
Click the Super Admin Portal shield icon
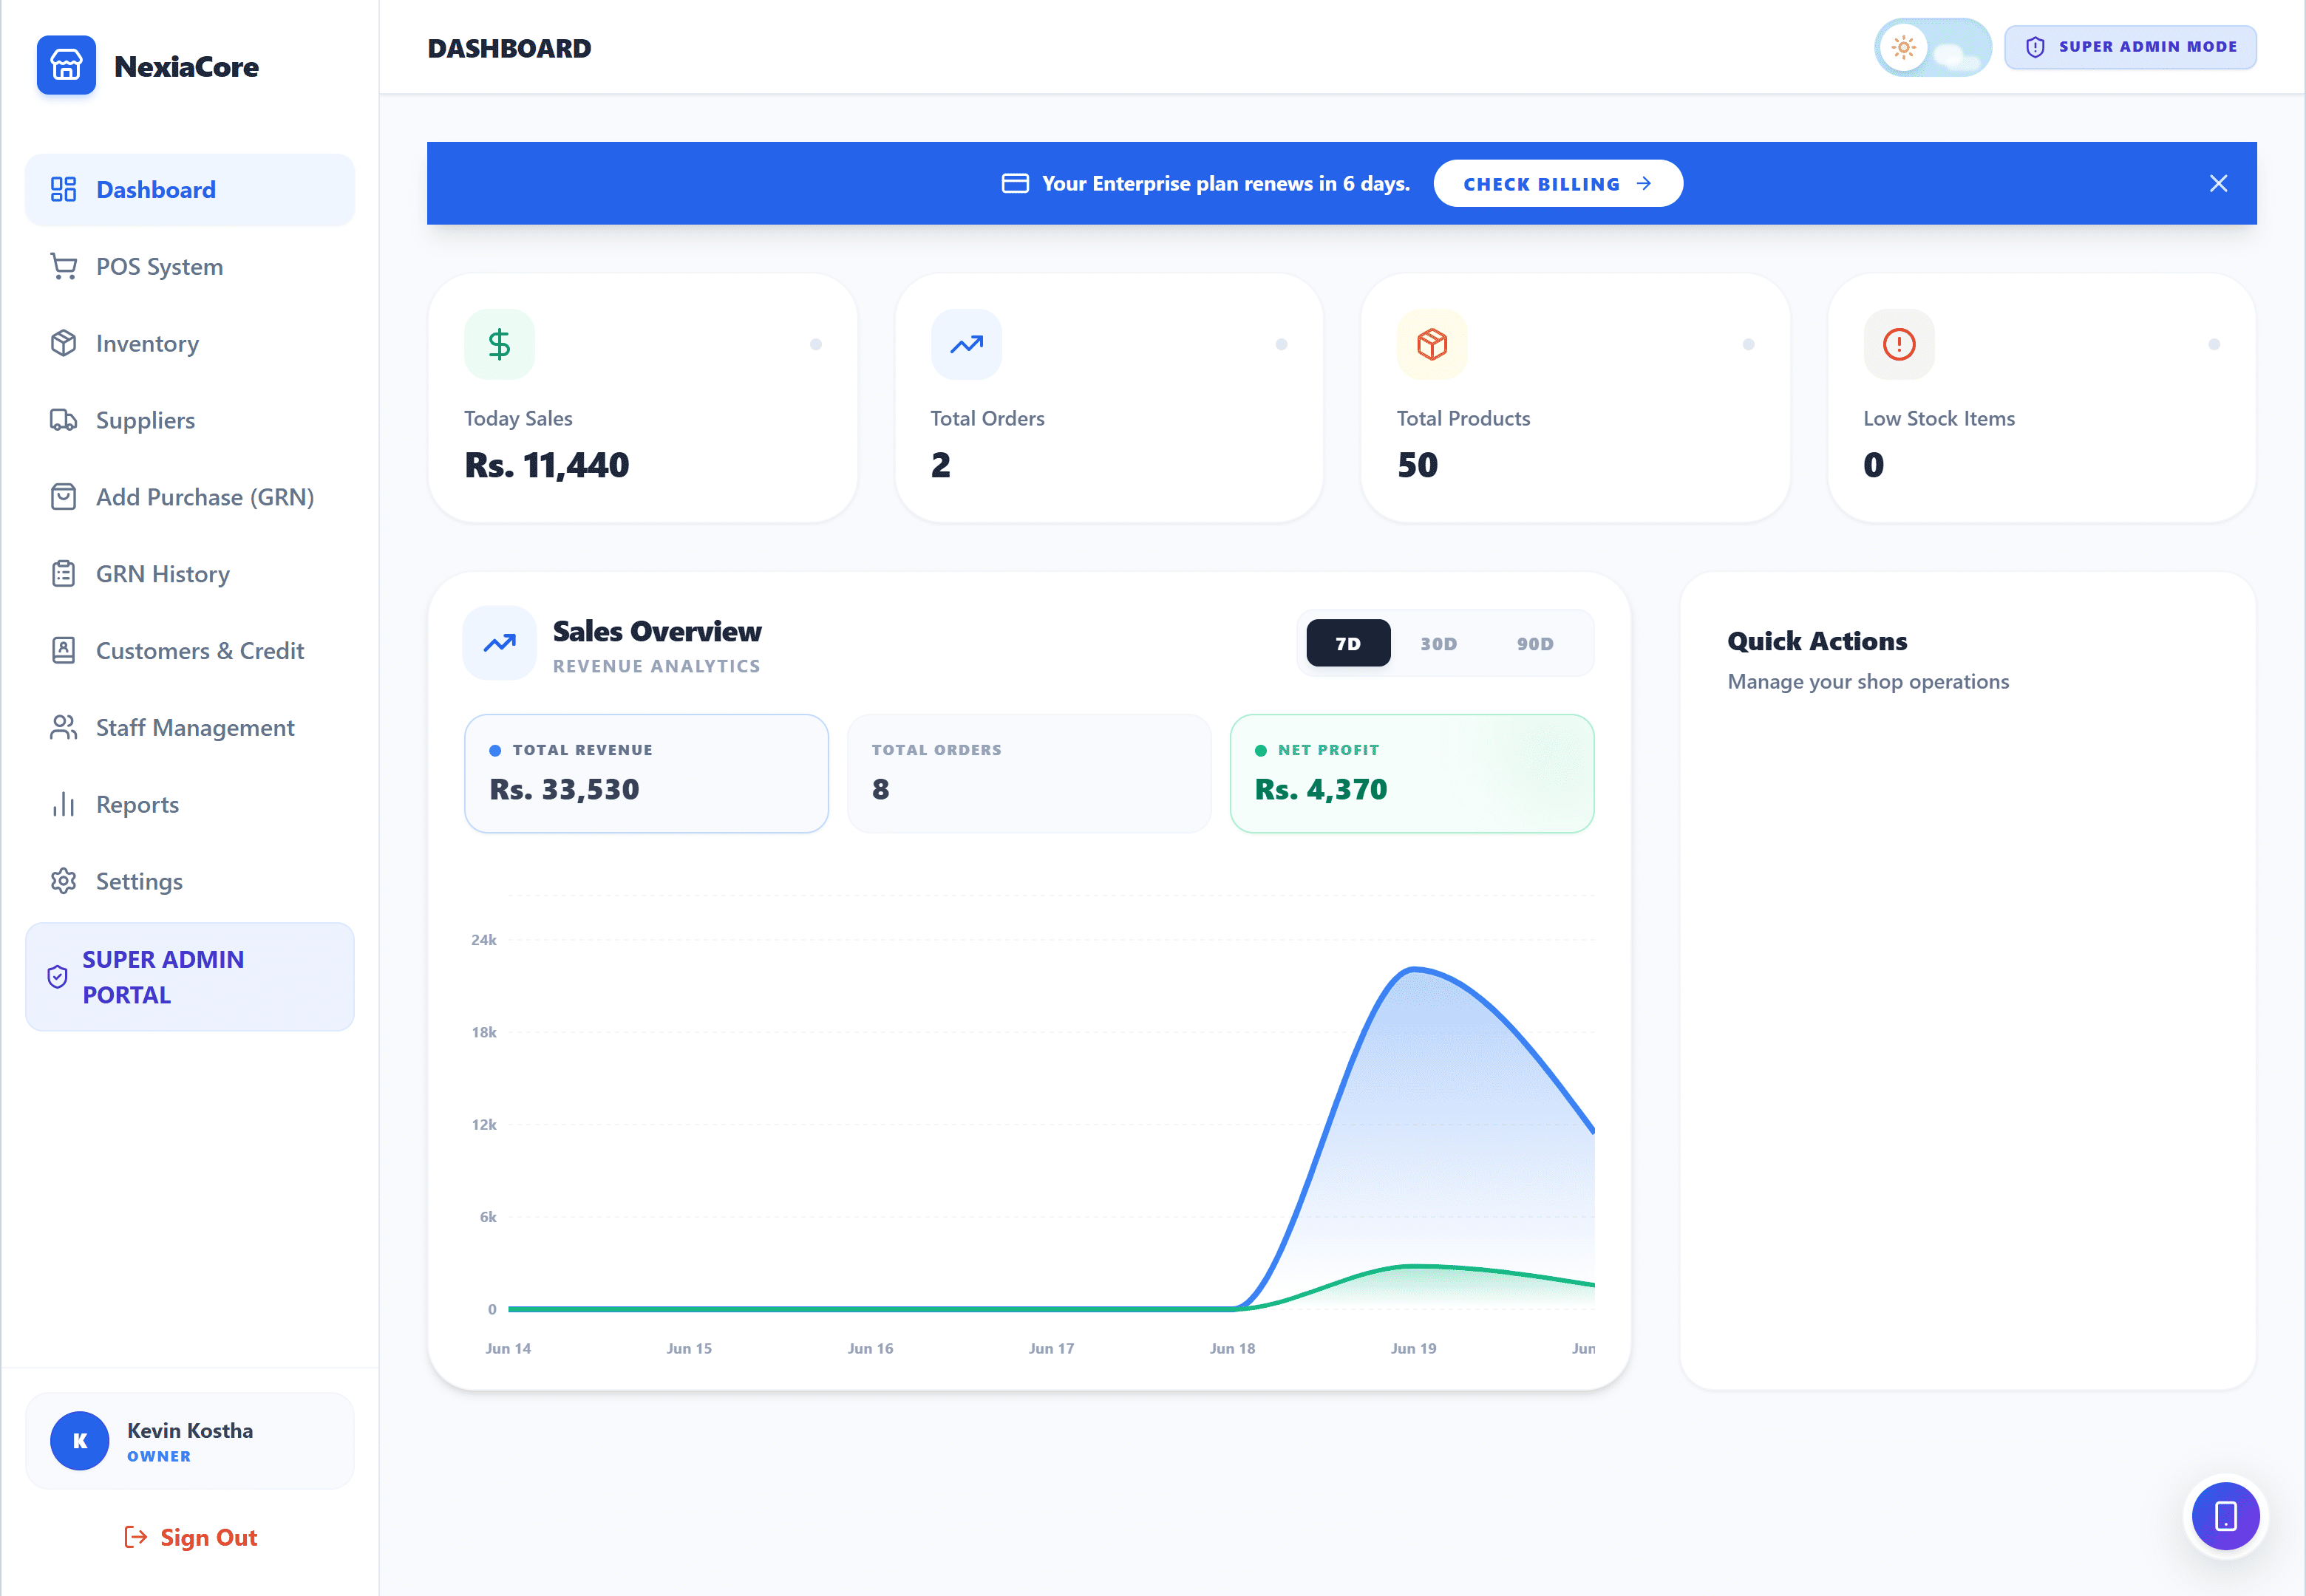(x=58, y=977)
